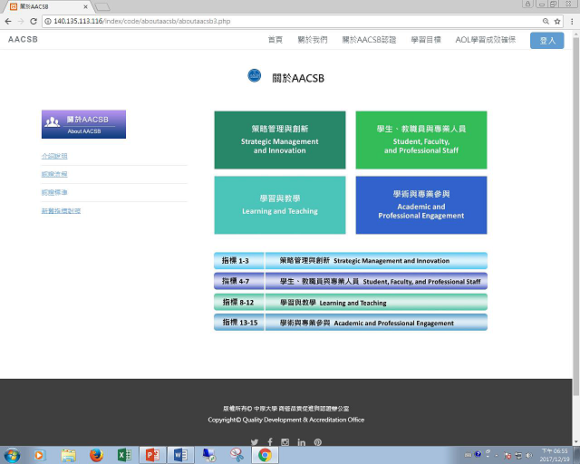The image size is (580, 464).
Task: Open a new tab button
Action: click(x=102, y=6)
